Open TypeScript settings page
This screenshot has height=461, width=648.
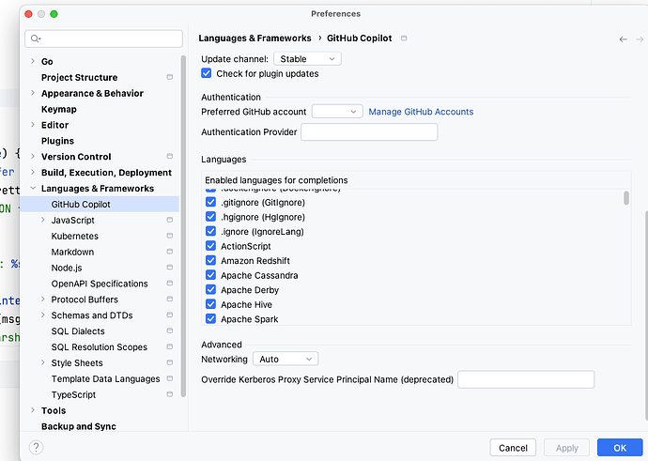click(x=73, y=394)
